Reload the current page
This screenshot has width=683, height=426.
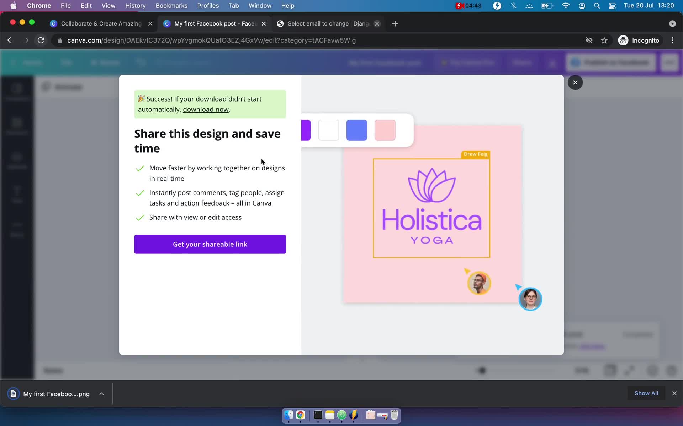(41, 40)
